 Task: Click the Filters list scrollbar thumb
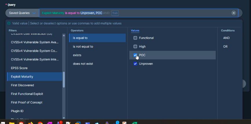[x=64, y=79]
